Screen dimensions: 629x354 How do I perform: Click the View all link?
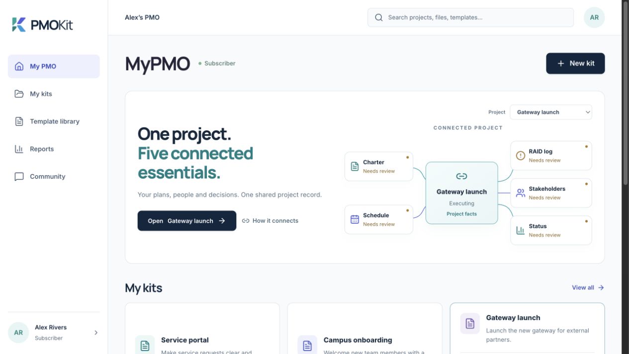tap(588, 287)
